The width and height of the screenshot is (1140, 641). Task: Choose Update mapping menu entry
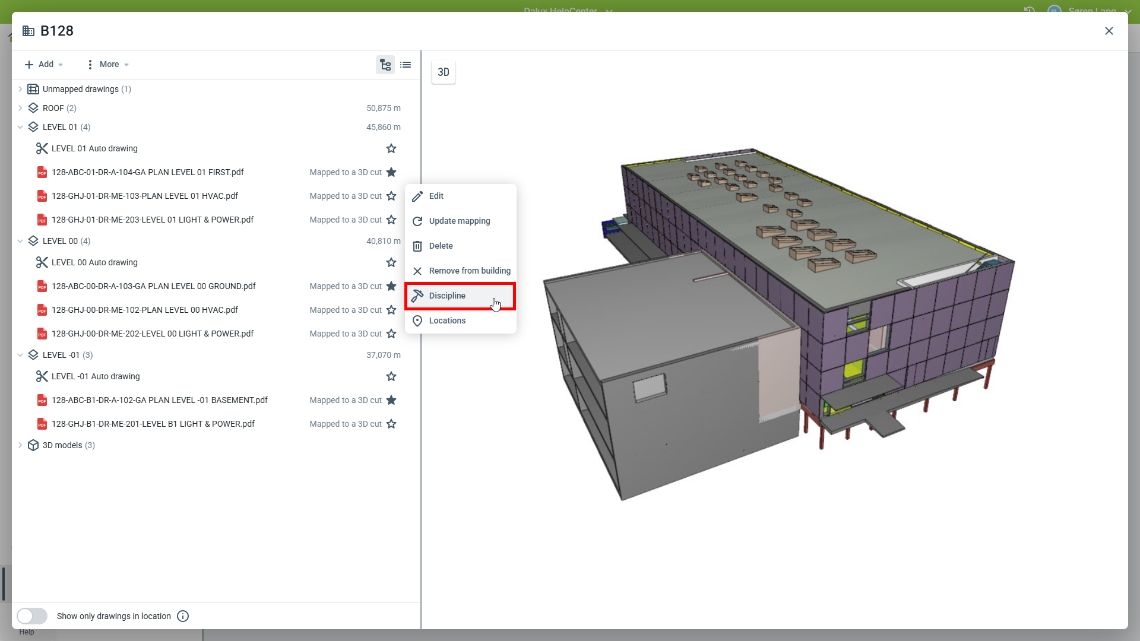tap(460, 221)
